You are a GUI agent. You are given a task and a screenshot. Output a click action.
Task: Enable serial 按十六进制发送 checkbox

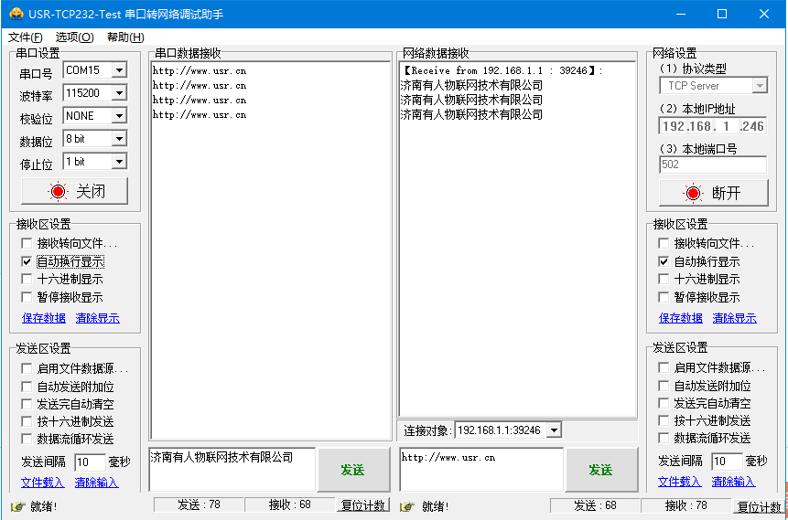point(27,421)
